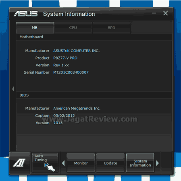The height and width of the screenshot is (181, 181).
Task: Collapse side panel using left edge arrow
Action: (x=13, y=89)
